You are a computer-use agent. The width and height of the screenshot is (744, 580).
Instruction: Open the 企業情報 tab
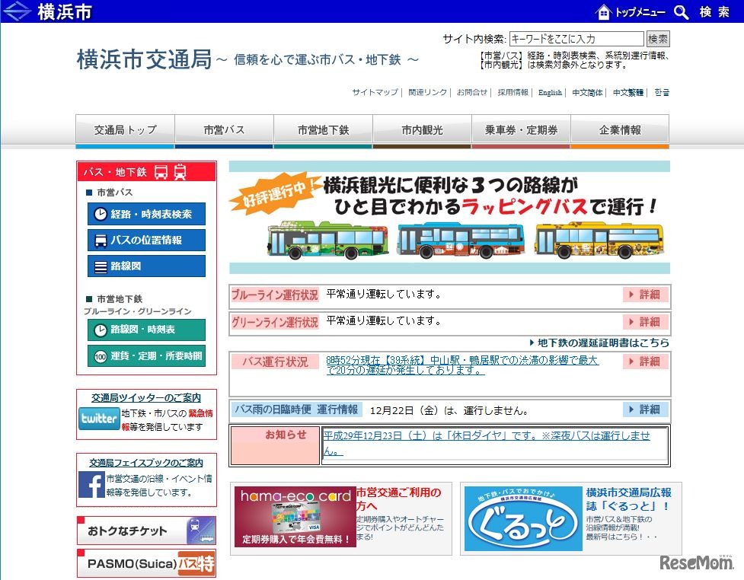(620, 129)
